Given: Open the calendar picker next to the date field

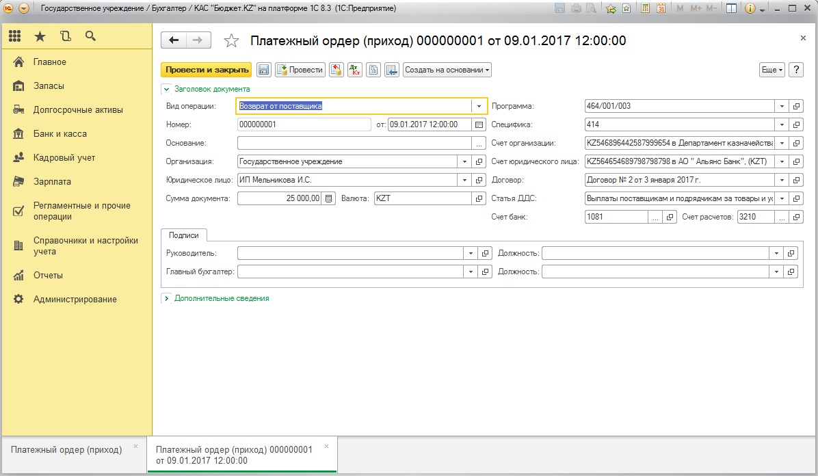Looking at the screenshot, I should pyautogui.click(x=479, y=124).
